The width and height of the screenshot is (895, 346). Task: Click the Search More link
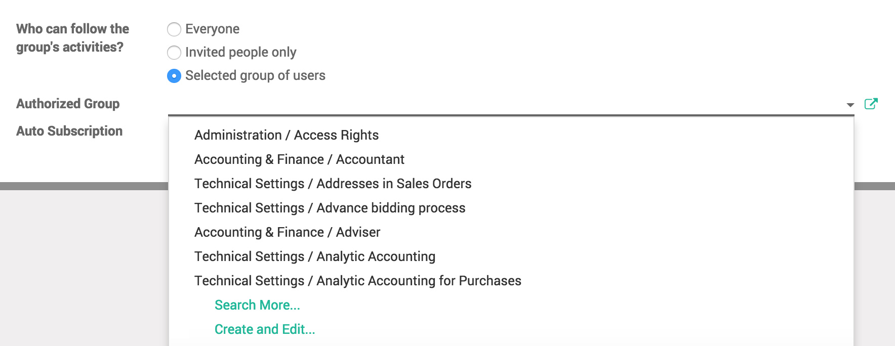[x=257, y=305]
